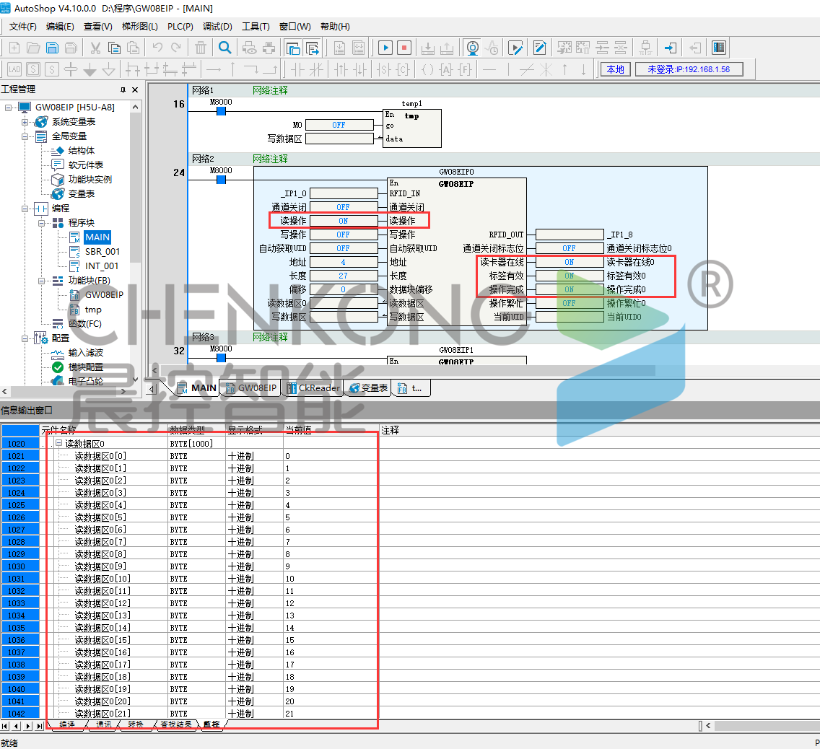Expand the 系统变量表 tree node
820x749 pixels.
tap(25, 122)
